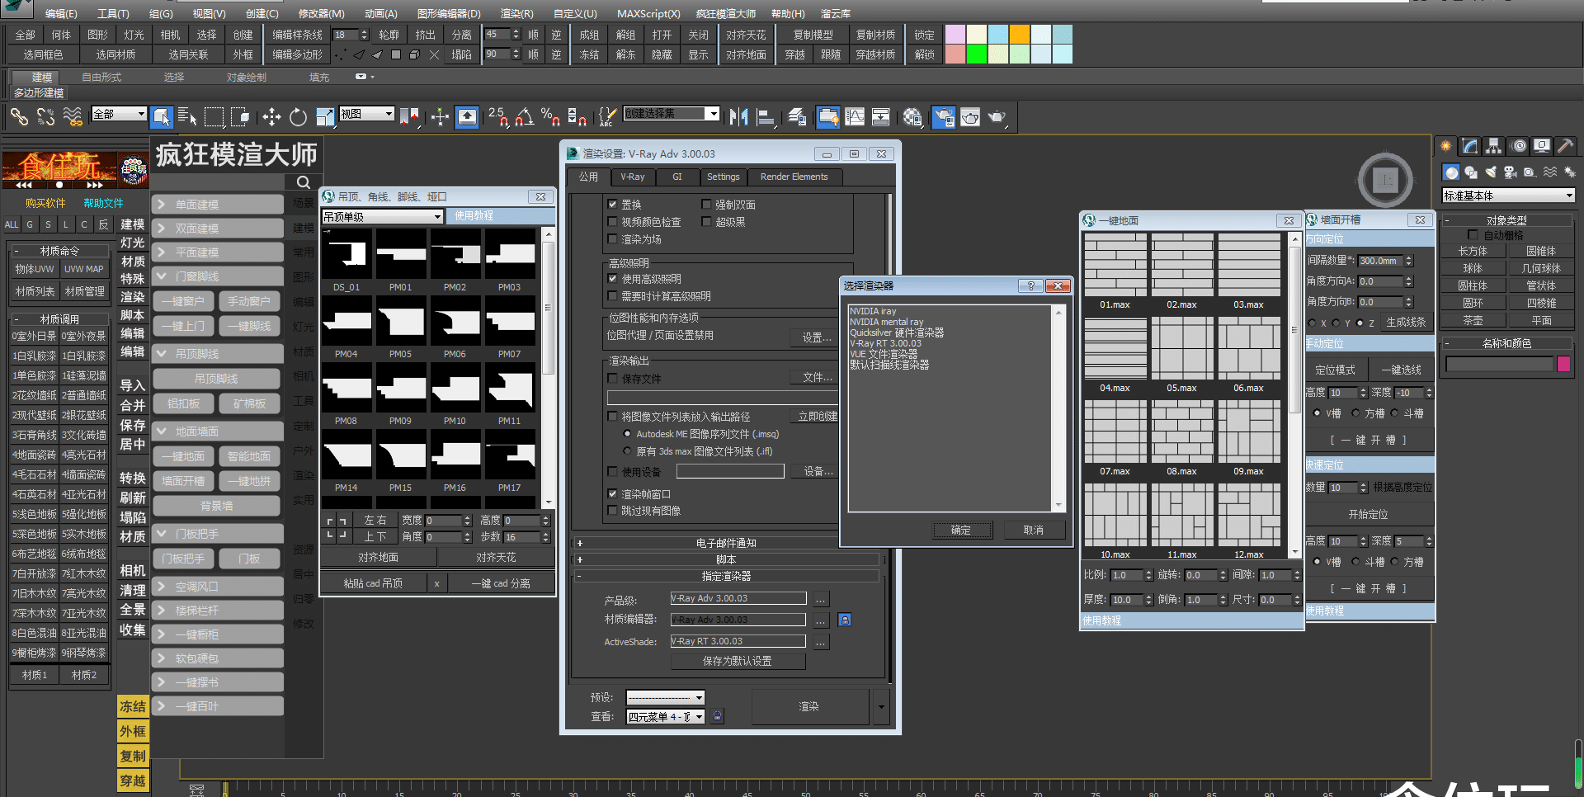Click the plugin search magnifier icon
The width and height of the screenshot is (1584, 797).
pos(304,182)
